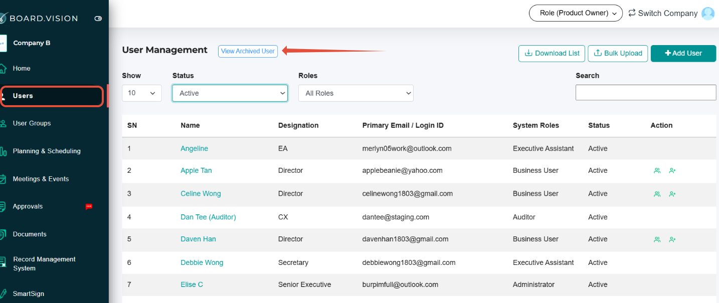
Task: Go to Home in the sidebar
Action: coord(22,69)
